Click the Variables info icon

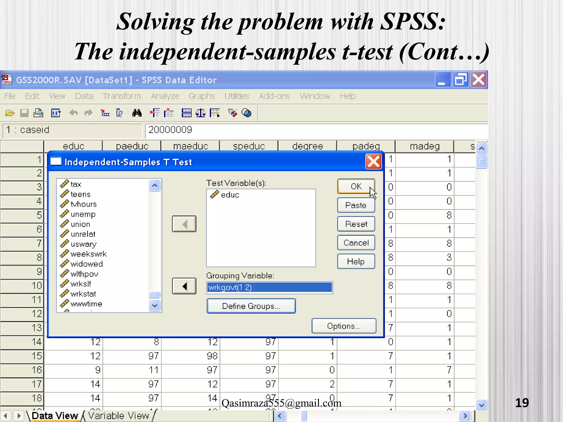coord(120,113)
